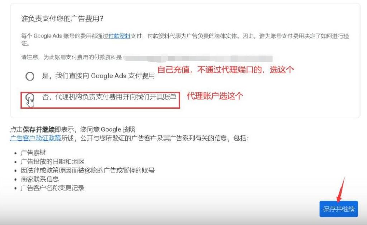Screen dimensions: 367x225
Task: Click the 商家联系信息 bullet item
Action: (39, 179)
